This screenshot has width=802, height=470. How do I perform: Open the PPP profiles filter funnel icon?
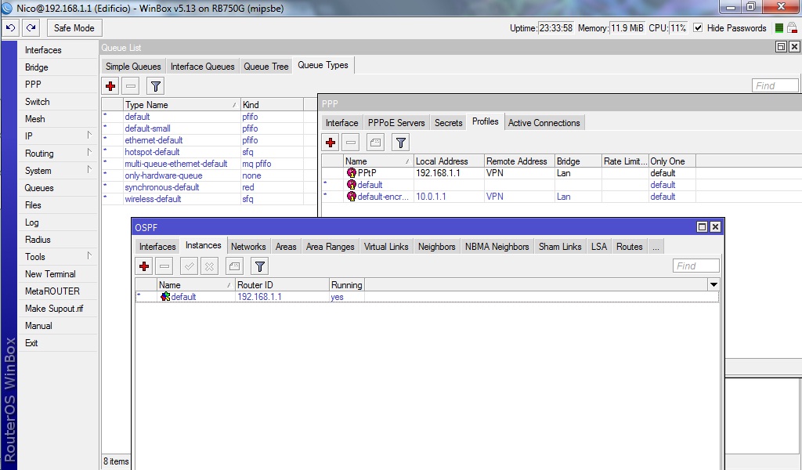pos(400,143)
